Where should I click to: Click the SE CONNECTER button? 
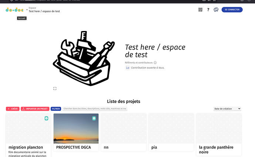(x=232, y=10)
